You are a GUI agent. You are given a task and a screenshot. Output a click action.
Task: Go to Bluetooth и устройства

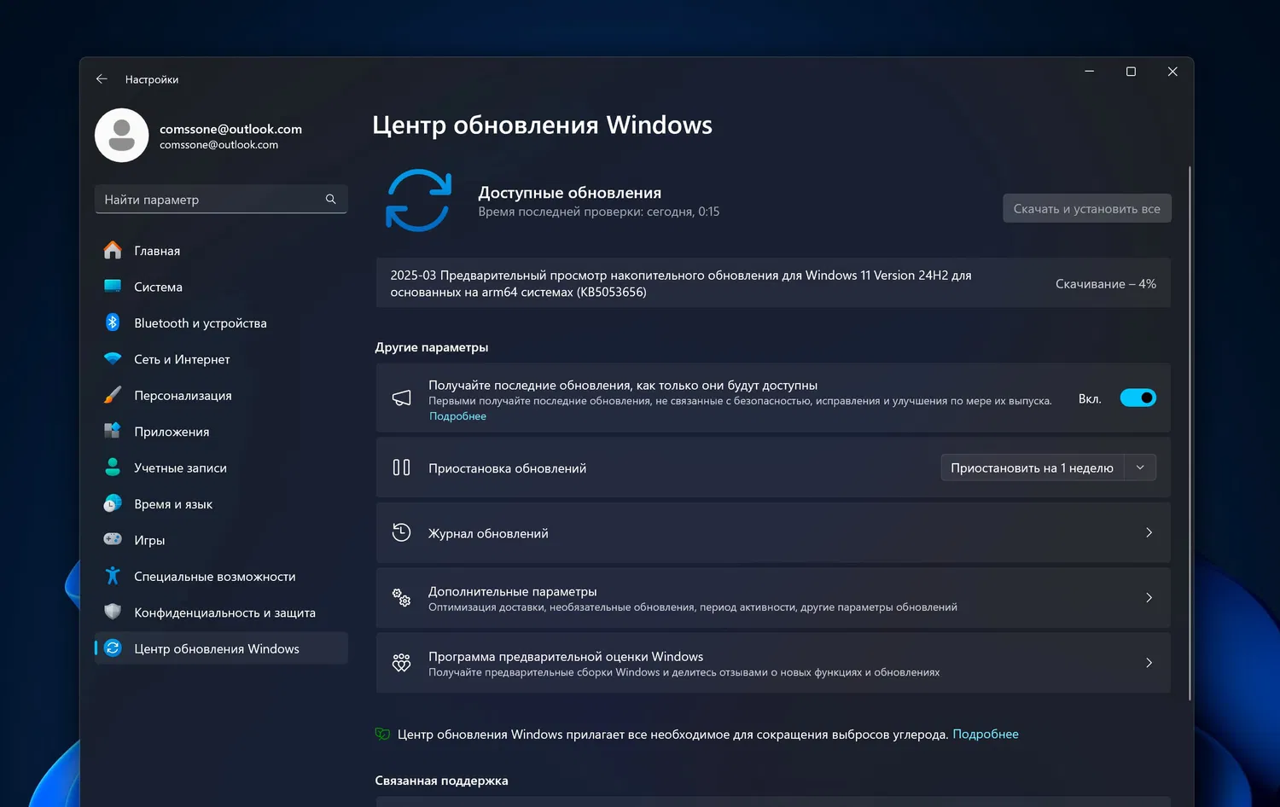pyautogui.click(x=221, y=322)
